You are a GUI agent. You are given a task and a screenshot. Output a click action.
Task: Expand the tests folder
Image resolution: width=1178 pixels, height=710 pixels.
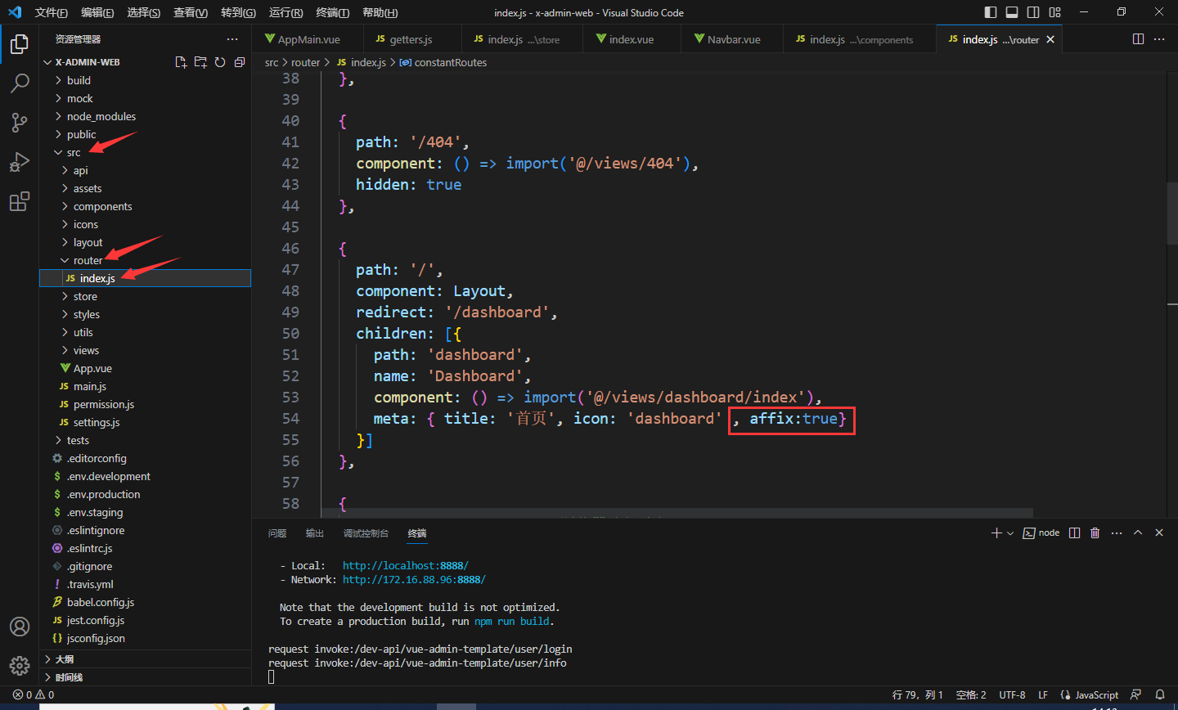coord(145,440)
